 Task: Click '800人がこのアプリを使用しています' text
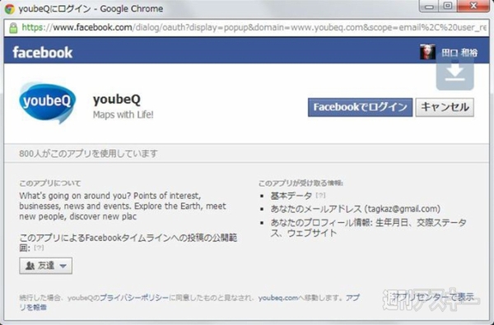[x=89, y=154]
